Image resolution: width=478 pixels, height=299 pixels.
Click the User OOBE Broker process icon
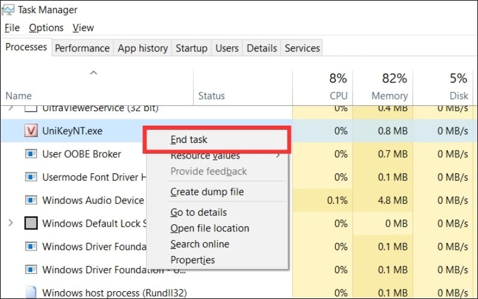[x=31, y=154]
